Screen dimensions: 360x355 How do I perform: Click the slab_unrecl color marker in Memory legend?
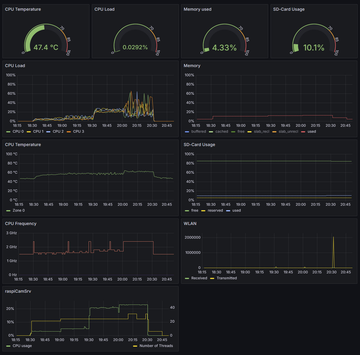(x=274, y=131)
